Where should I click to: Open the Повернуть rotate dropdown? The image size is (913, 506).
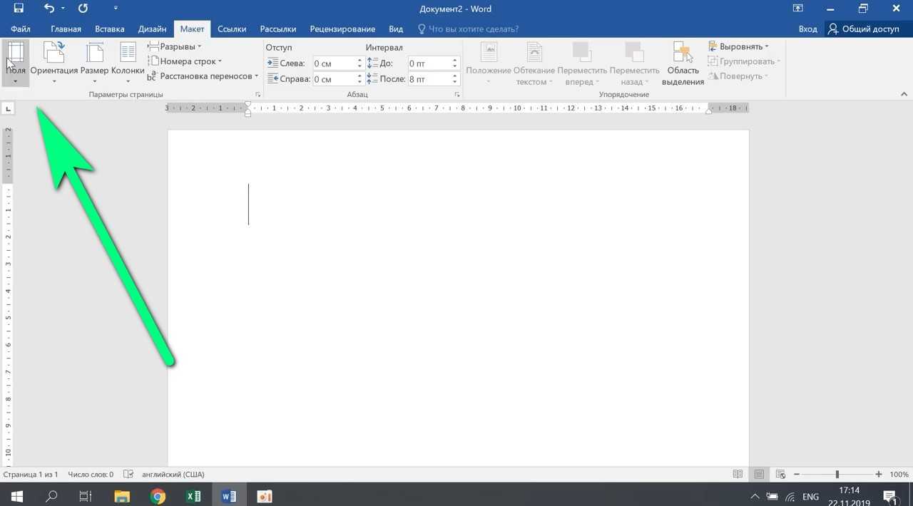[738, 76]
